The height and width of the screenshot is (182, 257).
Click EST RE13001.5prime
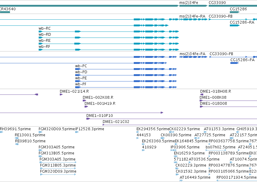[x=30, y=135]
